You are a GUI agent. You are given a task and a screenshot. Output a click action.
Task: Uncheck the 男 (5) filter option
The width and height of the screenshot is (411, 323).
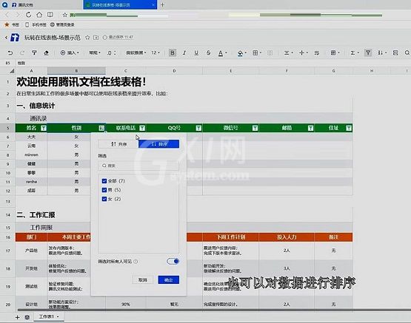(104, 190)
